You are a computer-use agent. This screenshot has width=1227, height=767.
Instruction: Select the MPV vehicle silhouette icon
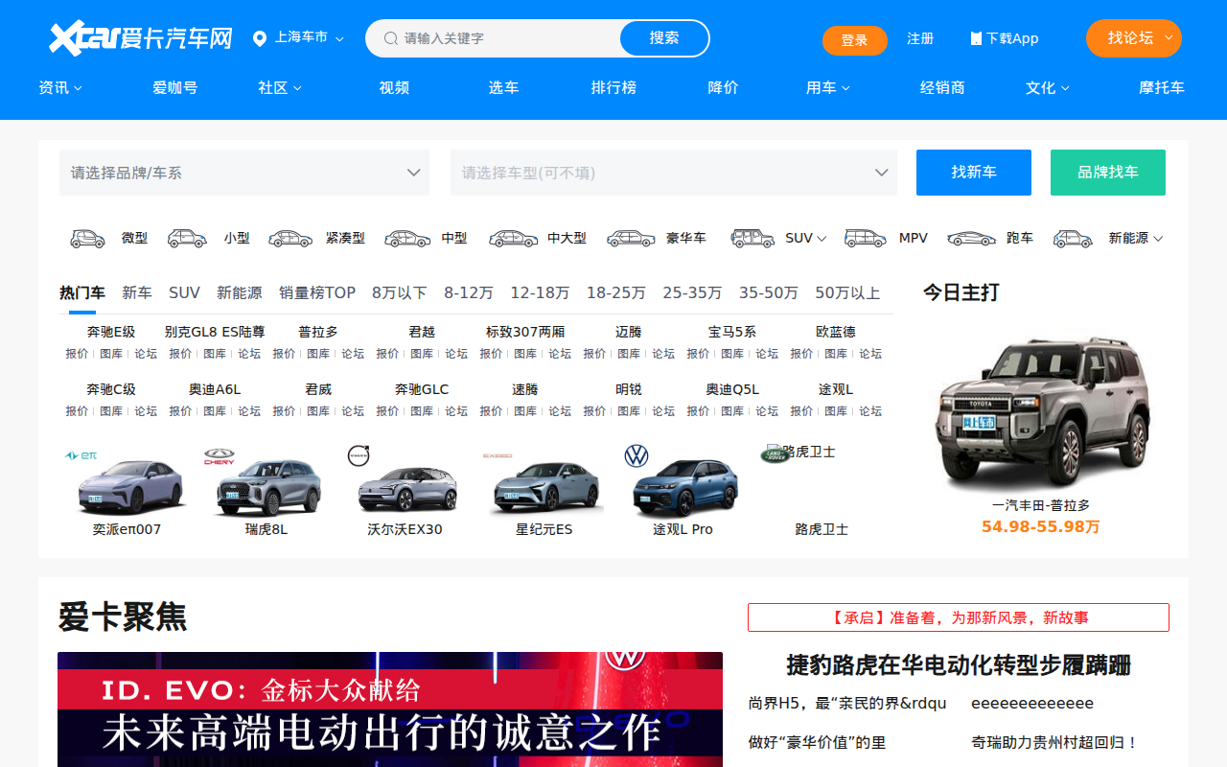(865, 238)
